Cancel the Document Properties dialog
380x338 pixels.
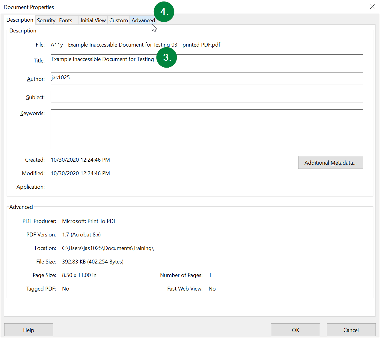tap(351, 330)
